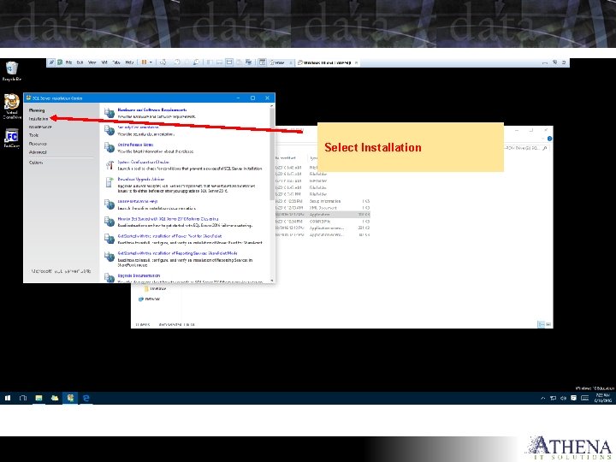Click Security Documentation globe icon
The width and height of the screenshot is (616, 462).
coord(110,130)
